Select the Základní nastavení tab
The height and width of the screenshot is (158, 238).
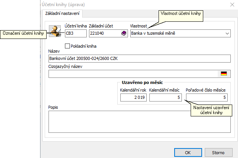click(62, 13)
